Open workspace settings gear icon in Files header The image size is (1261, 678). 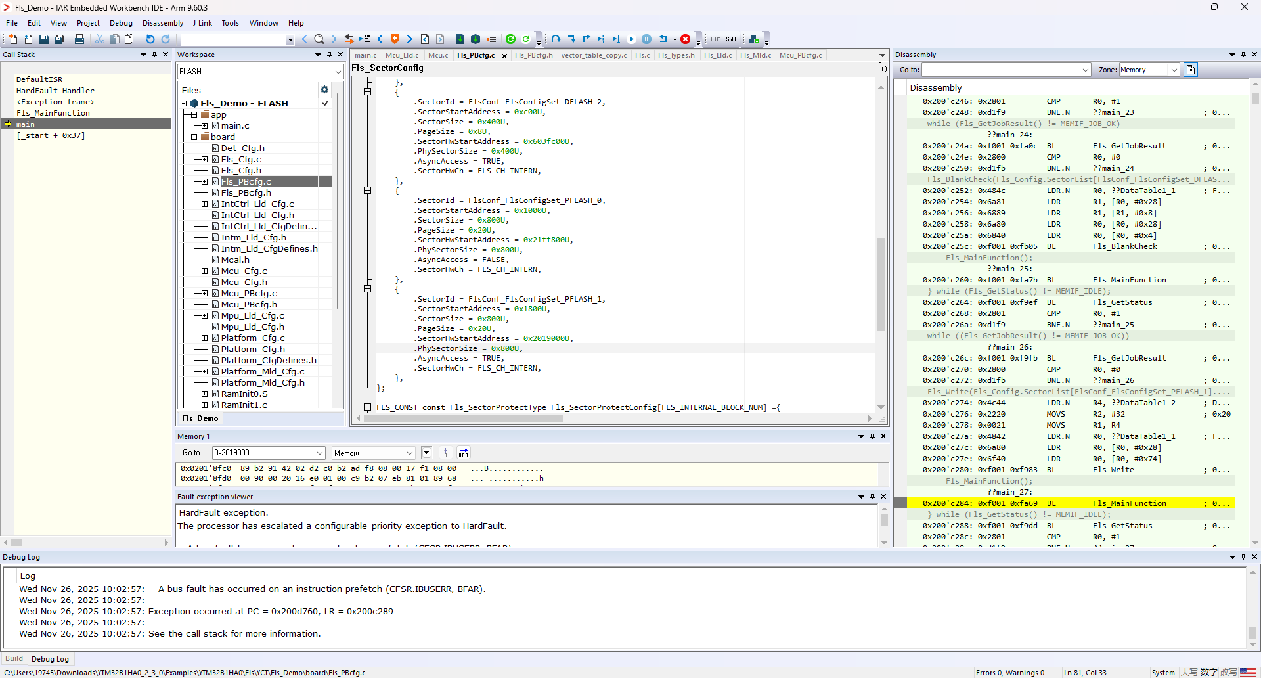click(324, 90)
